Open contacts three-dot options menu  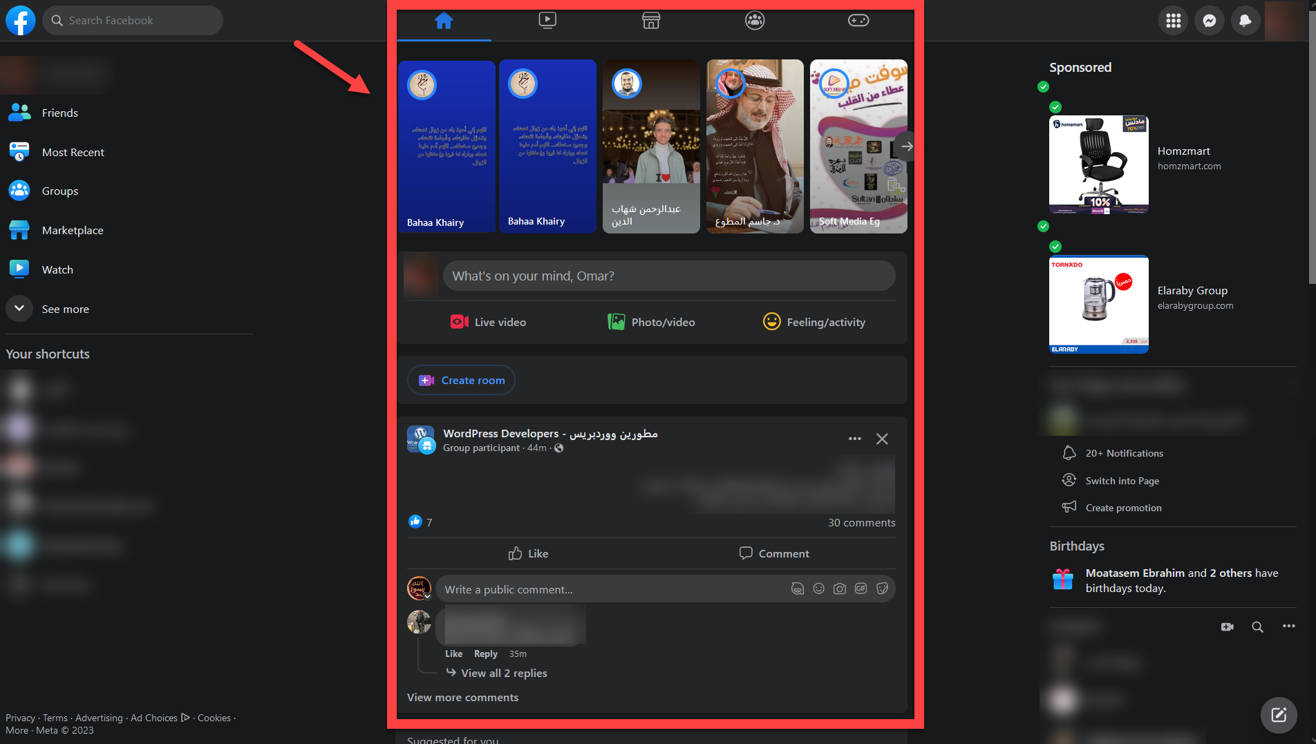(x=1288, y=626)
